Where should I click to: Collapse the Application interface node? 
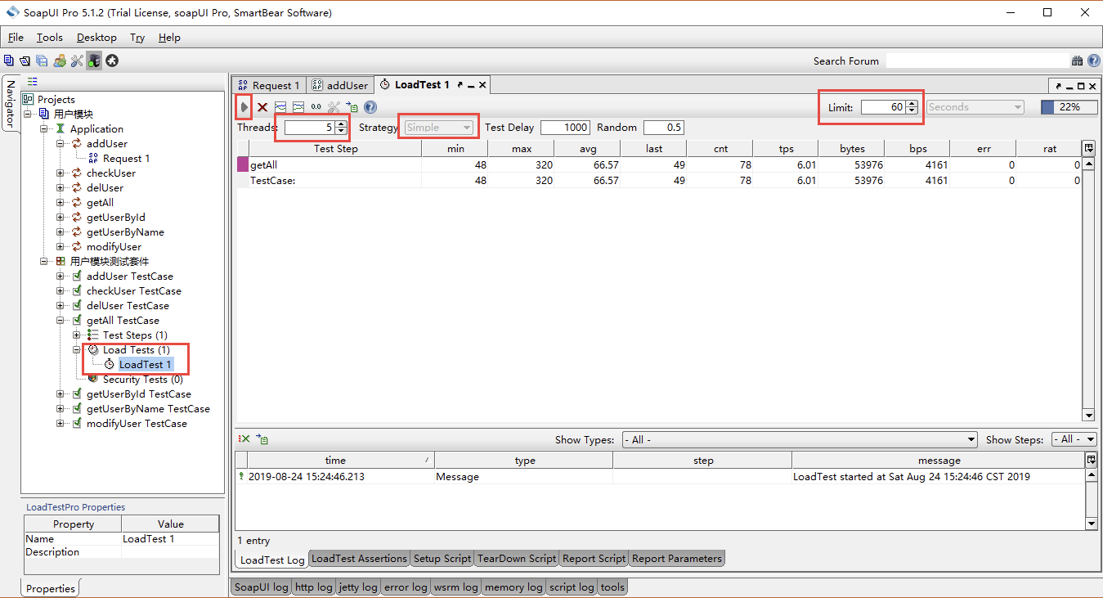[x=44, y=128]
